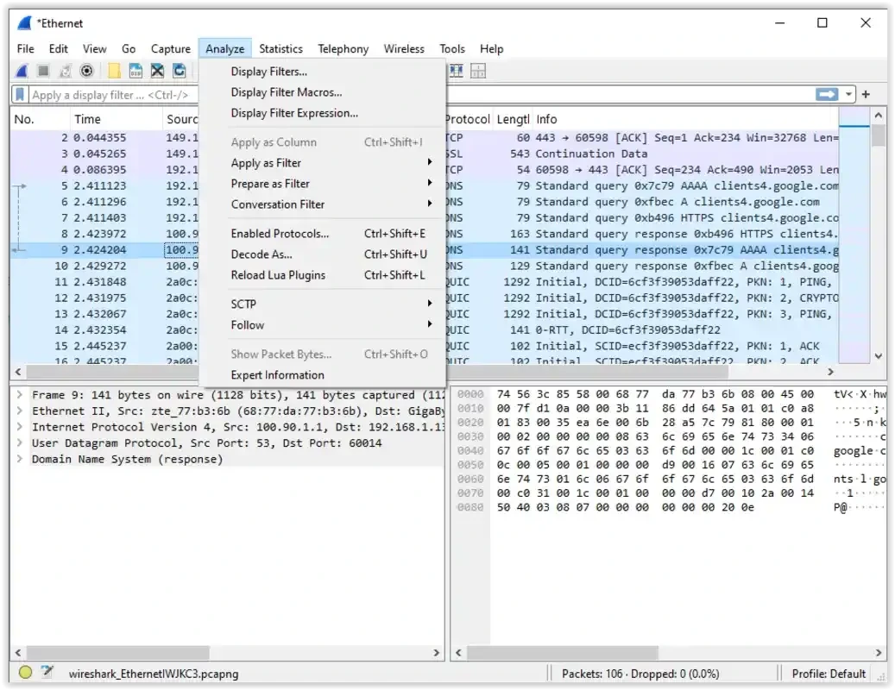
Task: Save this capture file icon
Action: (x=136, y=71)
